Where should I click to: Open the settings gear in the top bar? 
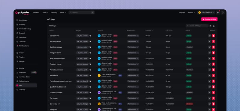tap(223, 13)
